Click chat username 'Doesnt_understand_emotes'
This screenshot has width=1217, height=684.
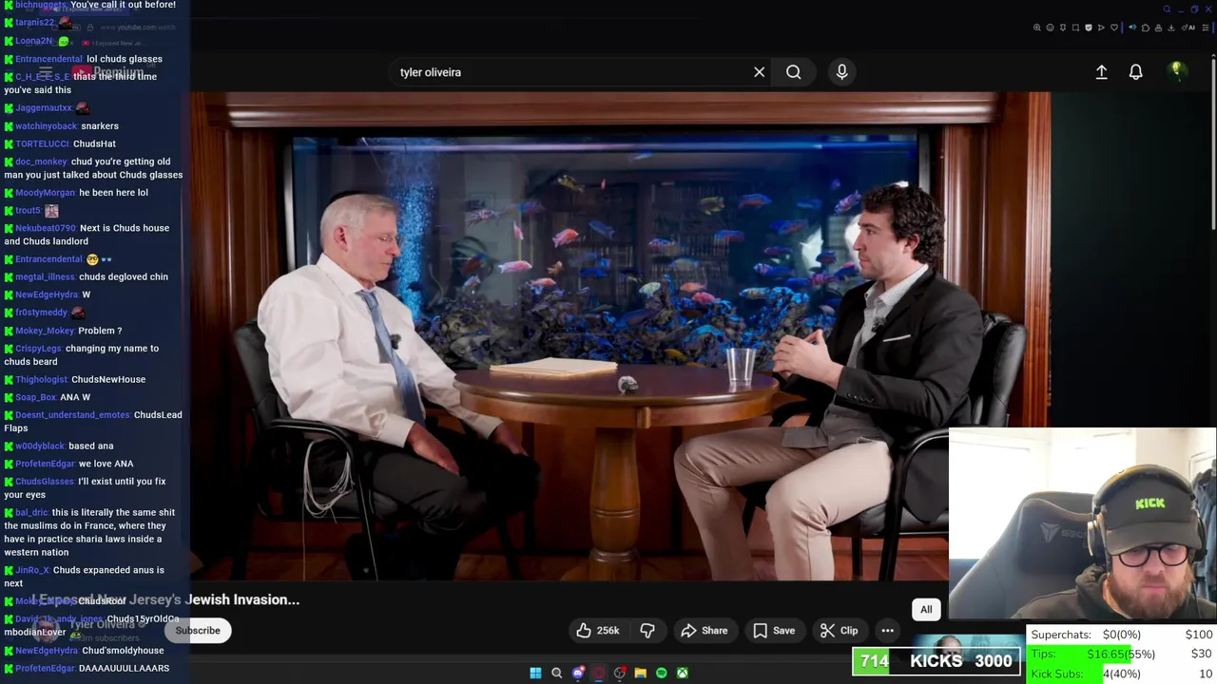click(72, 415)
